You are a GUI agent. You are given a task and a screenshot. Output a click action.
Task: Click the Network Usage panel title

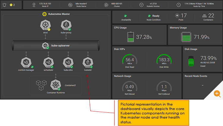(x=123, y=76)
